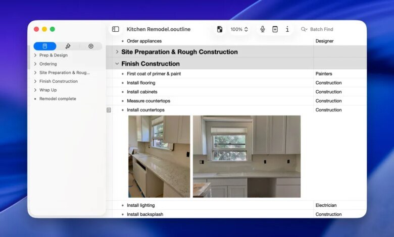Screen dimensions: 394x237
Task: Collapse the Finish Construction section
Action: (117, 64)
